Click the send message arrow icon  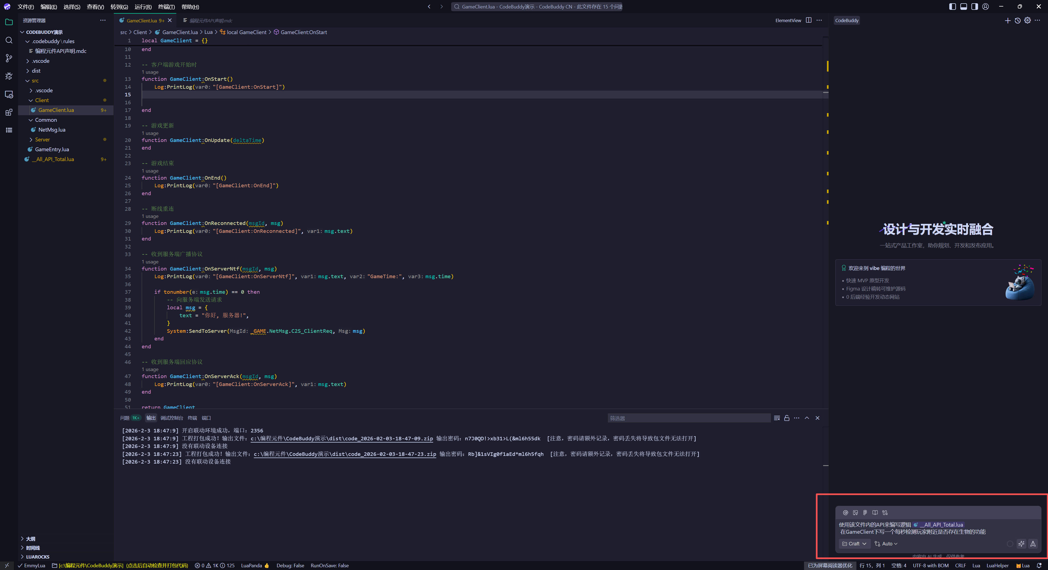tap(1032, 544)
